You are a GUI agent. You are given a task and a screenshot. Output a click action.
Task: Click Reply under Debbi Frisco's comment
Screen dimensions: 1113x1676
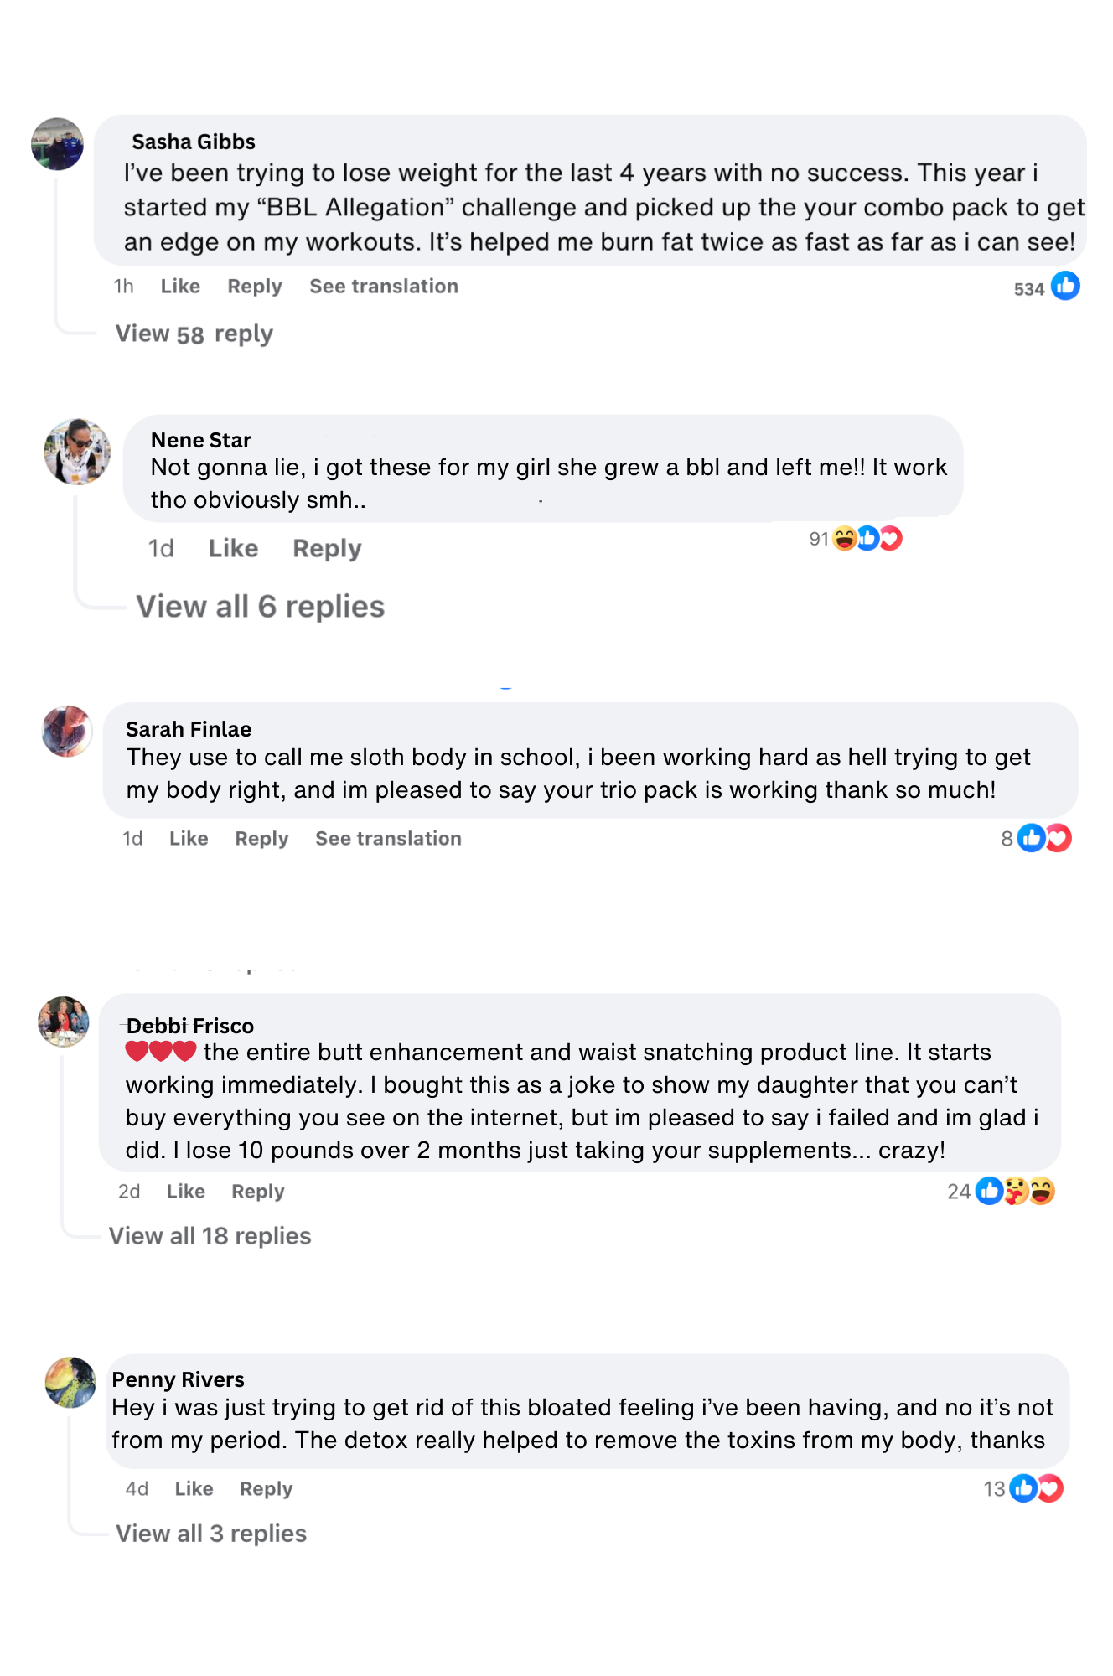click(258, 1192)
